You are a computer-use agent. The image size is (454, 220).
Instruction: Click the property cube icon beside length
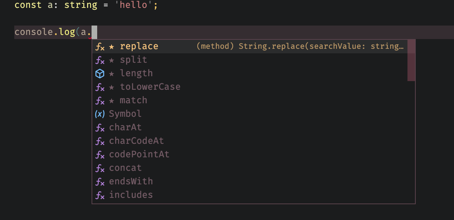click(99, 73)
